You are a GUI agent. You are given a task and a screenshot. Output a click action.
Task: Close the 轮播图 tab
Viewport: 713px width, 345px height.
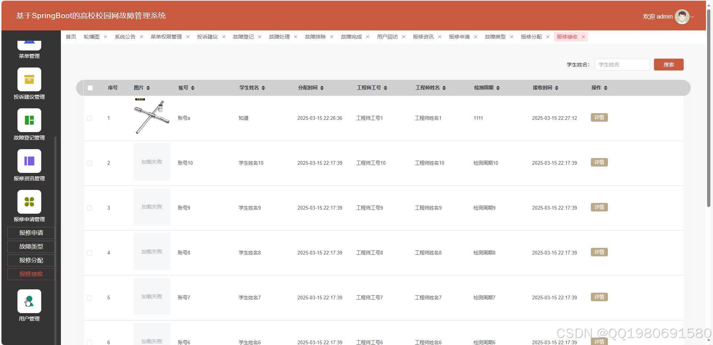[105, 37]
